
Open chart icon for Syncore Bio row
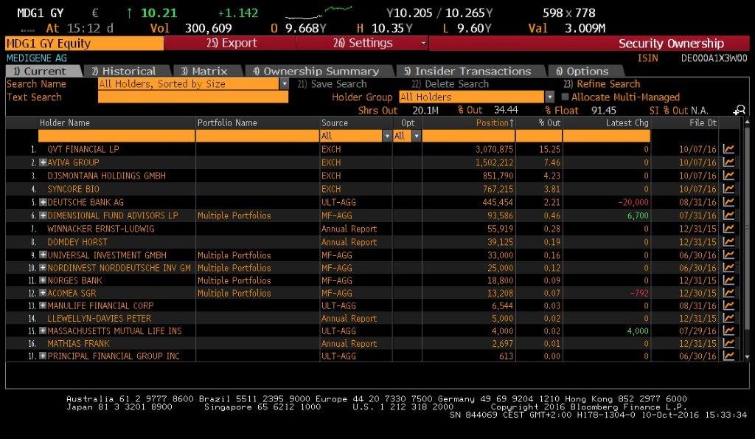pos(728,189)
